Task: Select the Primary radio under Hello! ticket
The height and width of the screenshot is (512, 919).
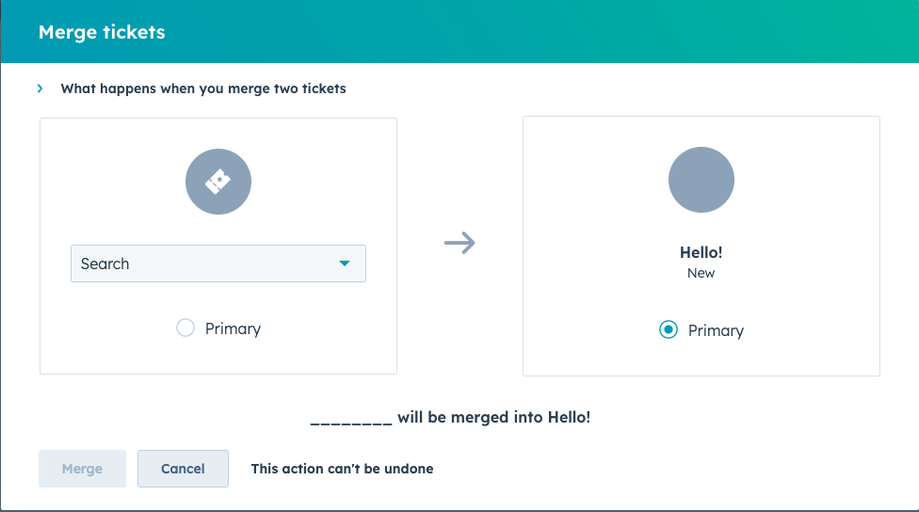Action: coord(669,330)
